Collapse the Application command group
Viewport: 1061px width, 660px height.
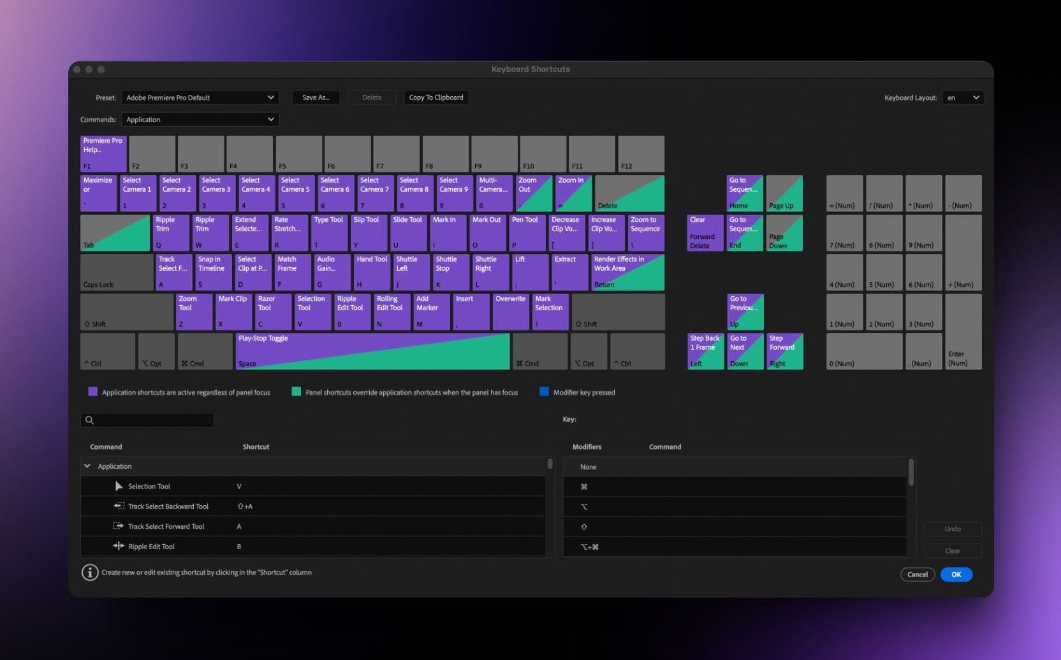click(x=87, y=466)
